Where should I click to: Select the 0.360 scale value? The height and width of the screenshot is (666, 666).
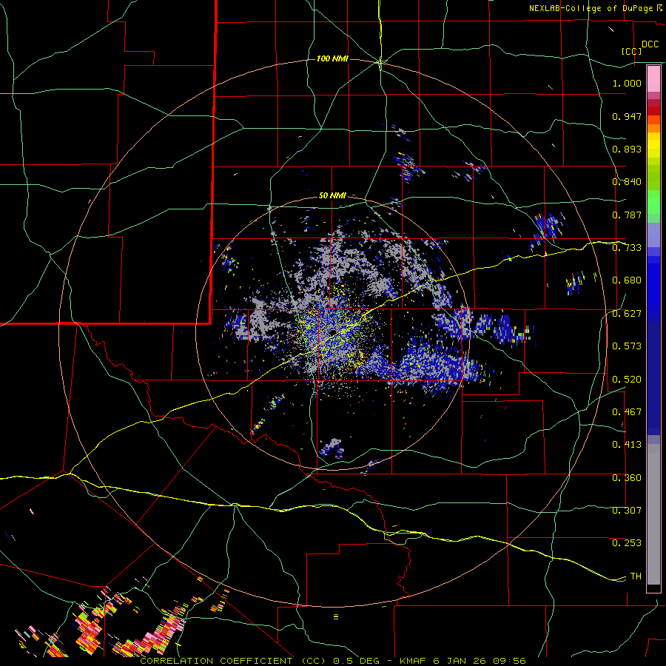[627, 478]
